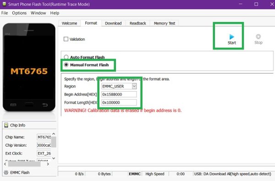This screenshot has height=181, width=275.
Task: Open the Window menu
Action: pyautogui.click(x=38, y=13)
